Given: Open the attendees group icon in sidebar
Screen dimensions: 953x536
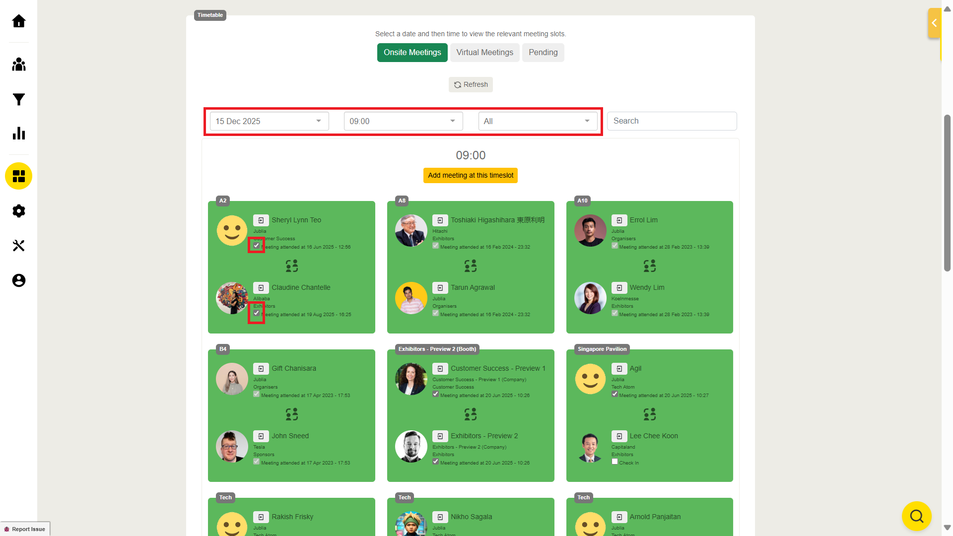Looking at the screenshot, I should (x=19, y=65).
